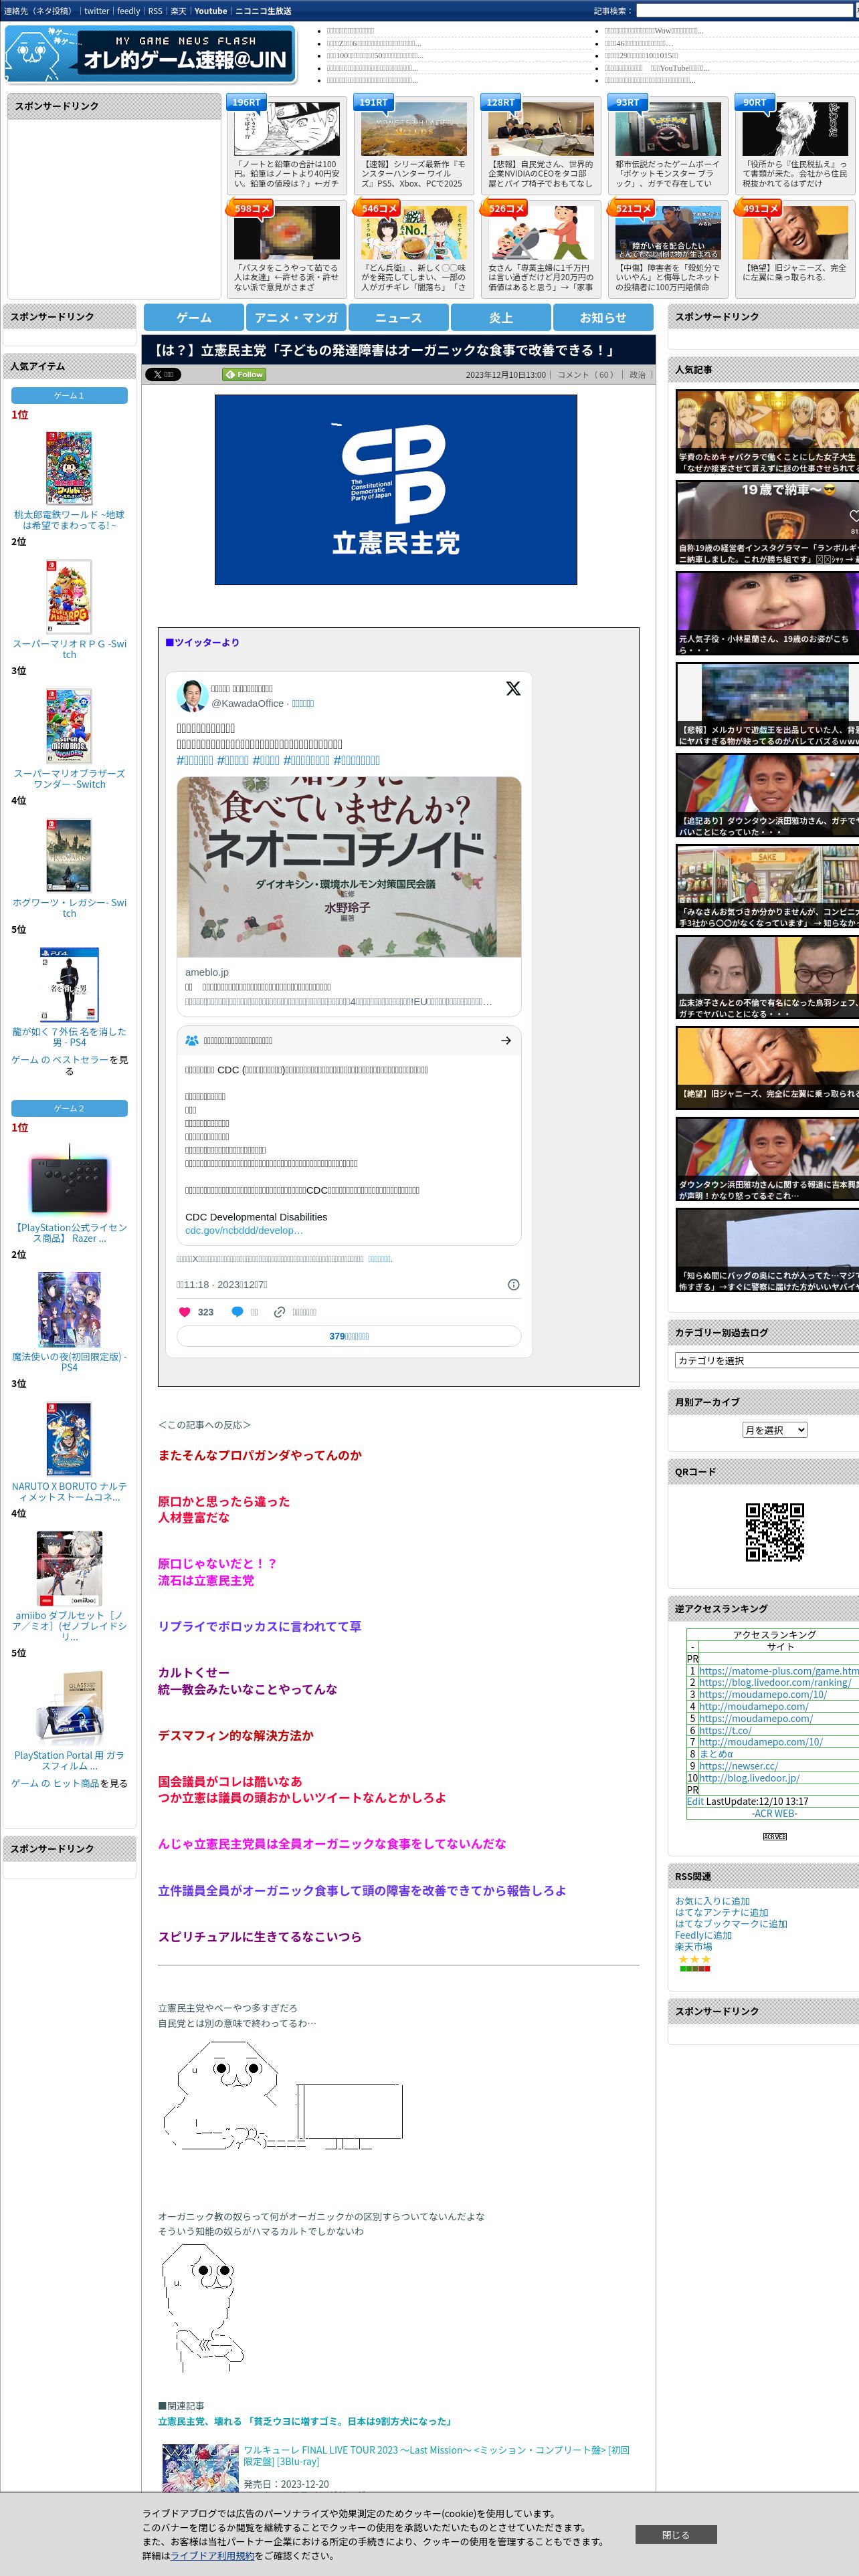859x2576 pixels.
Task: Open the カテゴリを選択 category dropdown
Action: pyautogui.click(x=767, y=1360)
